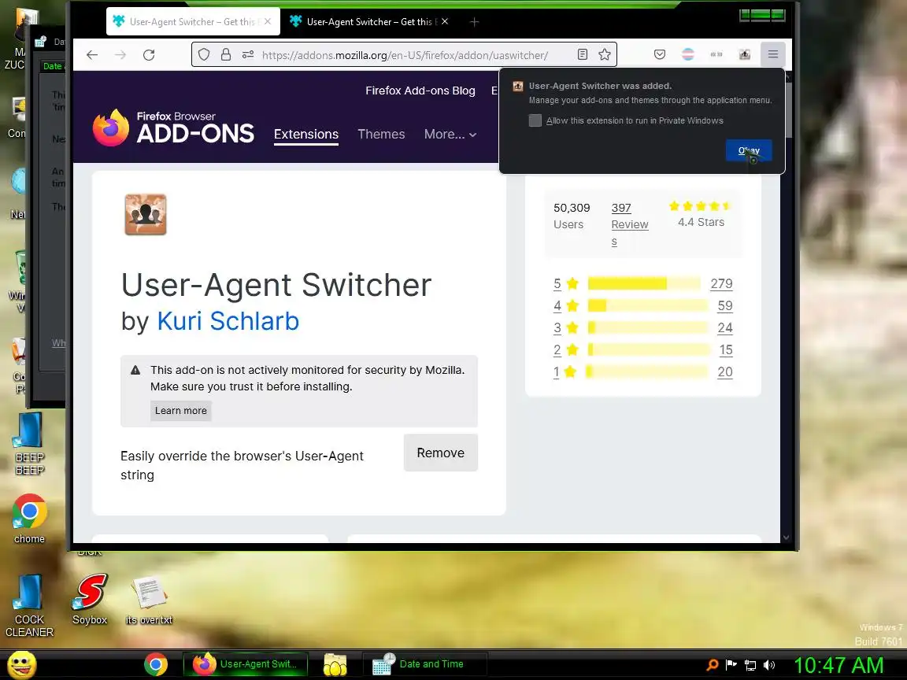Click the 4.4 Stars rating stars

700,206
